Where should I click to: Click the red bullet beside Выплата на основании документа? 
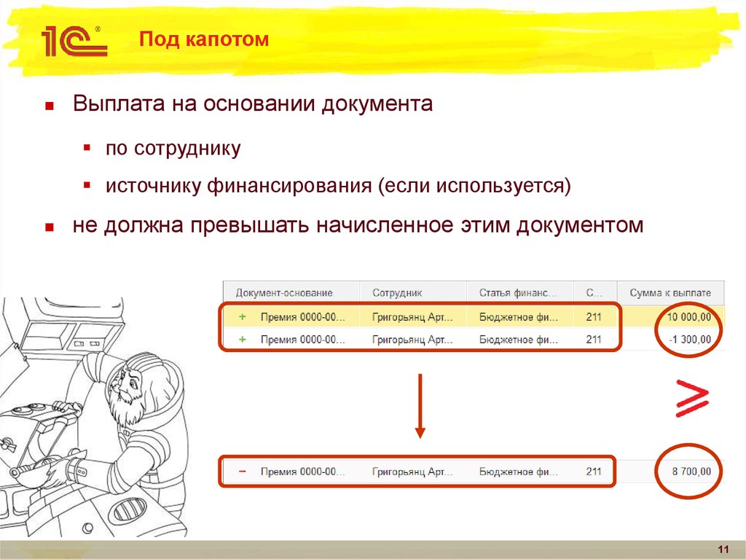click(x=48, y=104)
